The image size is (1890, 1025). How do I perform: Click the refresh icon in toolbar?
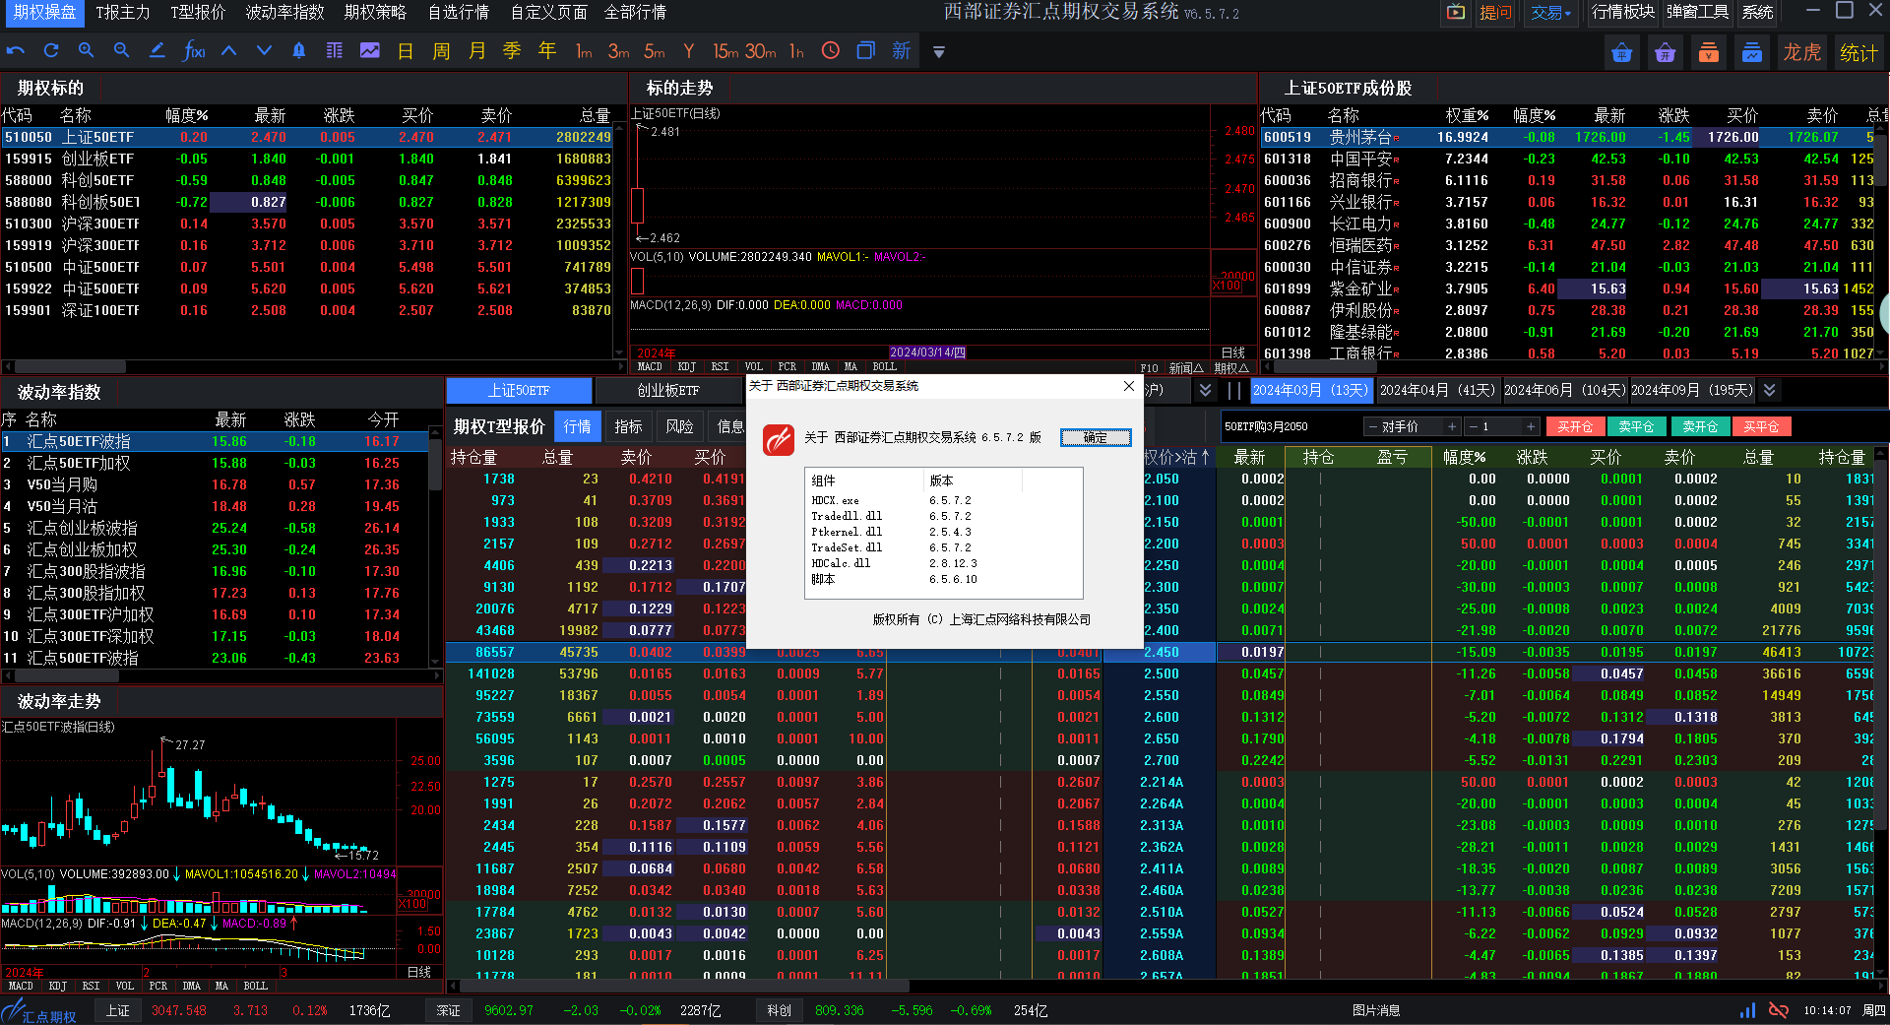(x=51, y=51)
